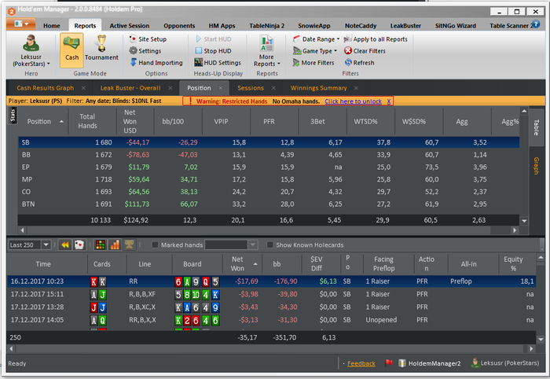Open the LeakBuster ribbon tab
Image resolution: width=550 pixels, height=379 pixels.
point(405,26)
